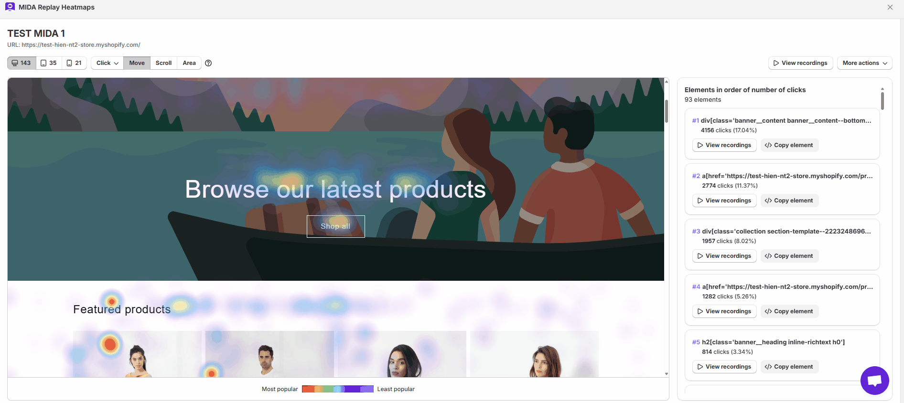Switch to the Area heatmap tab

(189, 63)
